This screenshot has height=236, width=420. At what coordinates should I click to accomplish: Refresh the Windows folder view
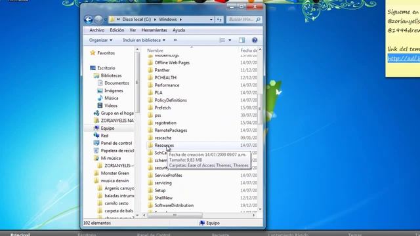219,20
